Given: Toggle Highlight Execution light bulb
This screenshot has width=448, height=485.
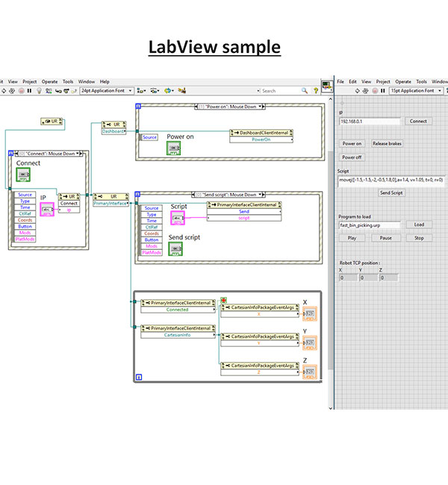Looking at the screenshot, I should click(x=40, y=90).
